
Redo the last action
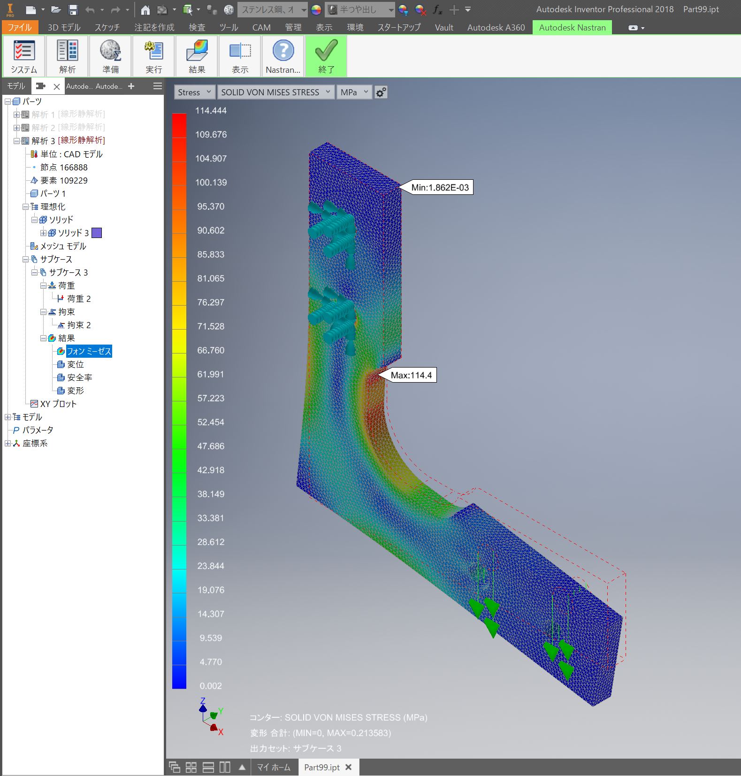click(115, 9)
